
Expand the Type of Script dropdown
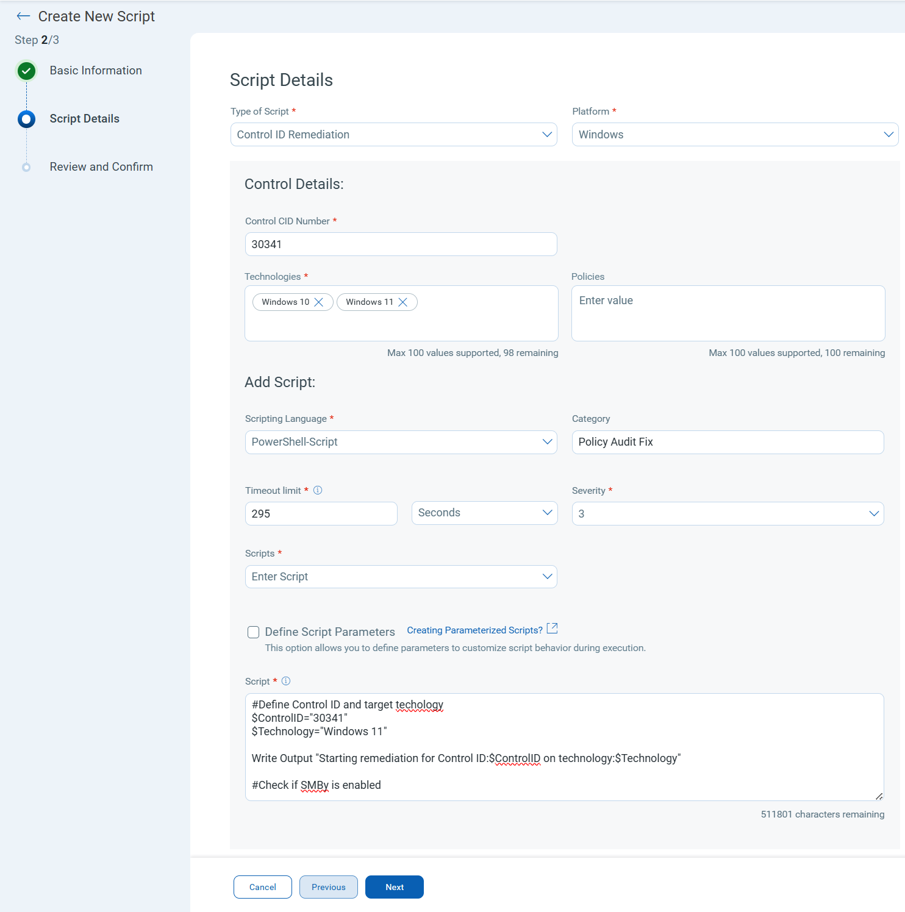pos(393,135)
